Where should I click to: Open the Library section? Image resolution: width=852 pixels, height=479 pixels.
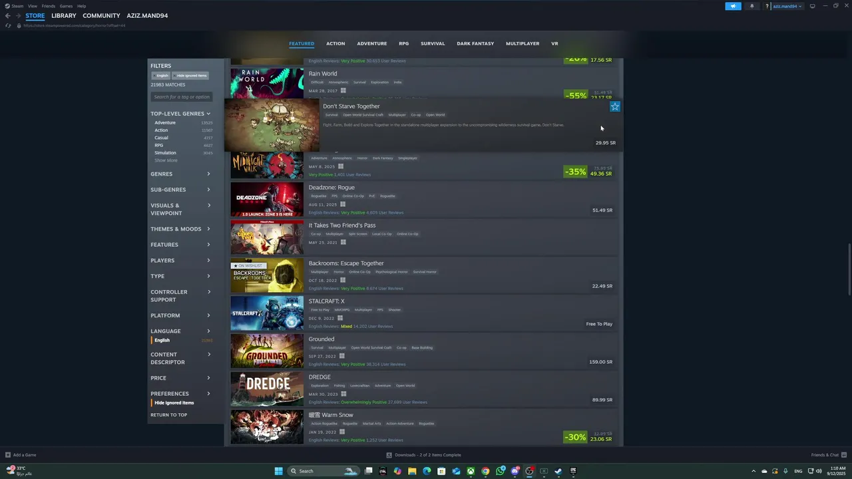point(64,15)
